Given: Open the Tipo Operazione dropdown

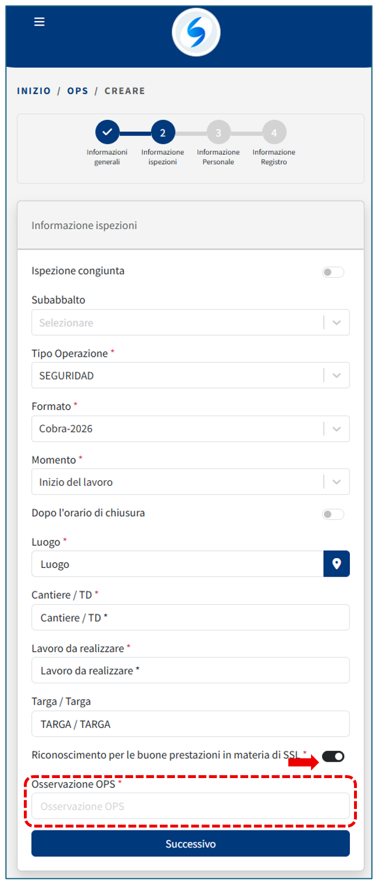Looking at the screenshot, I should 337,375.
